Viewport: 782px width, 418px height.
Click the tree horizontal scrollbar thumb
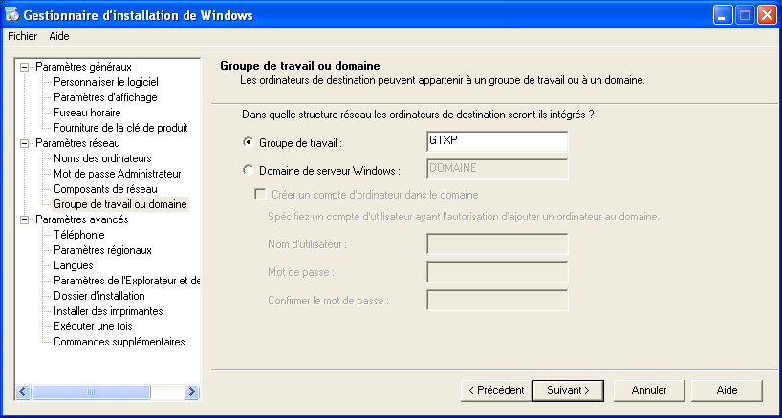90,391
